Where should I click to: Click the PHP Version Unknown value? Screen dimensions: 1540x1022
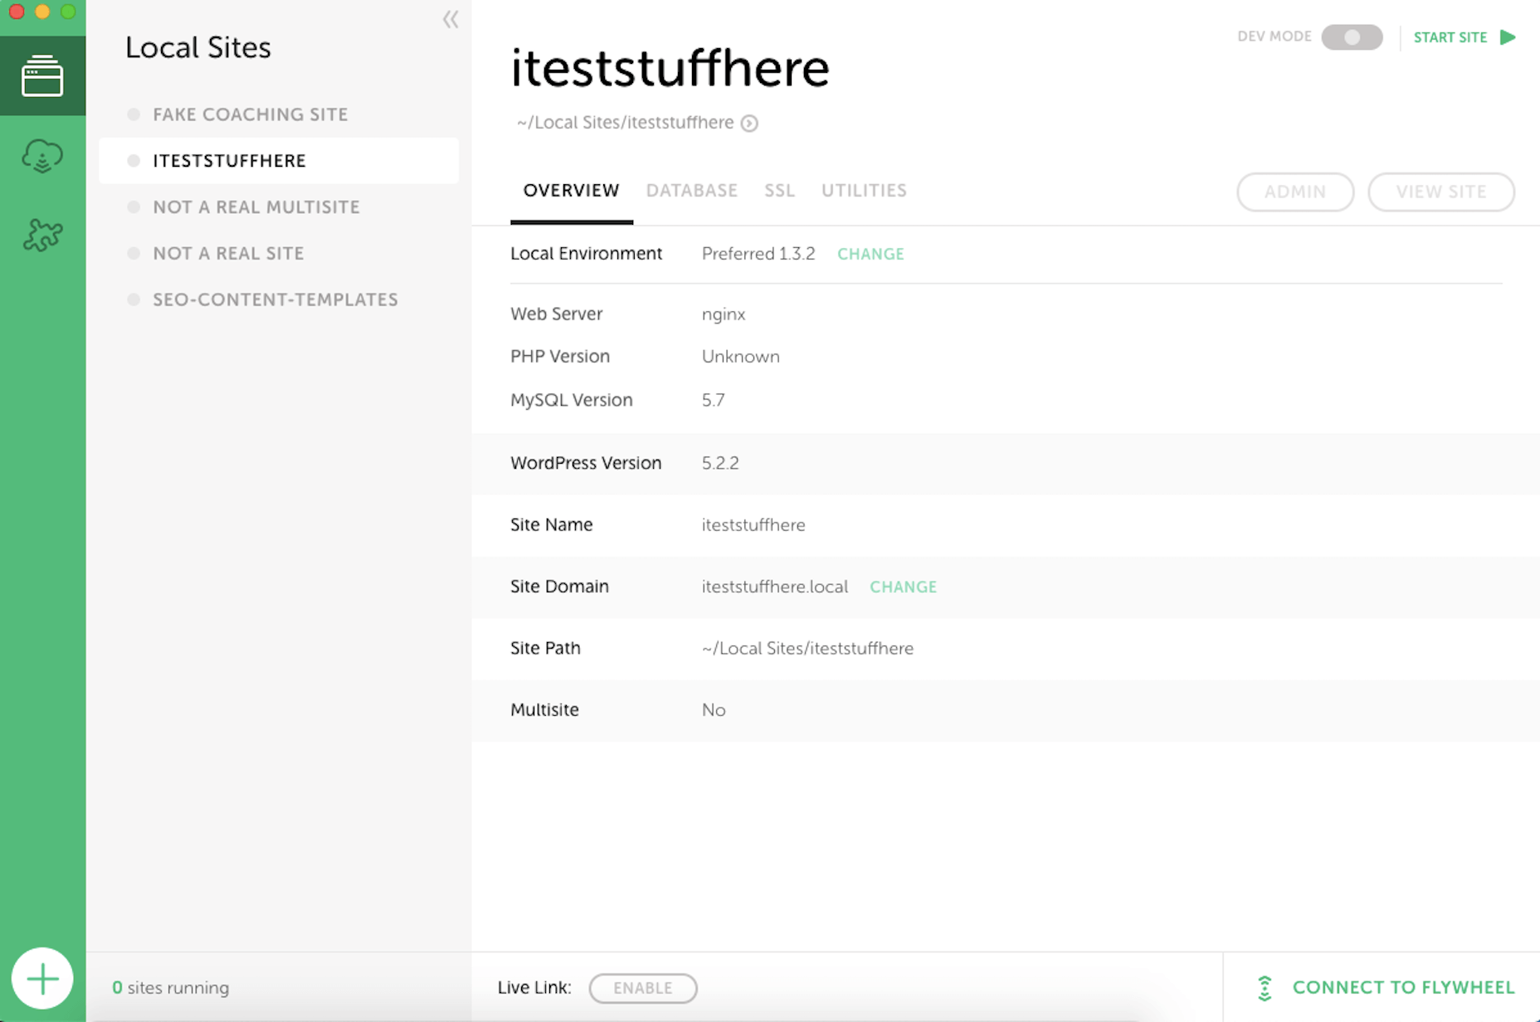coord(741,357)
